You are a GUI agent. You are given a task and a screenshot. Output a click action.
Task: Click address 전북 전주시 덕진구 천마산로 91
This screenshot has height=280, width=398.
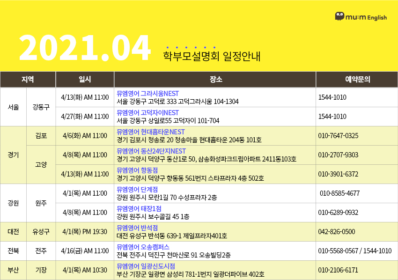[x=157, y=255]
